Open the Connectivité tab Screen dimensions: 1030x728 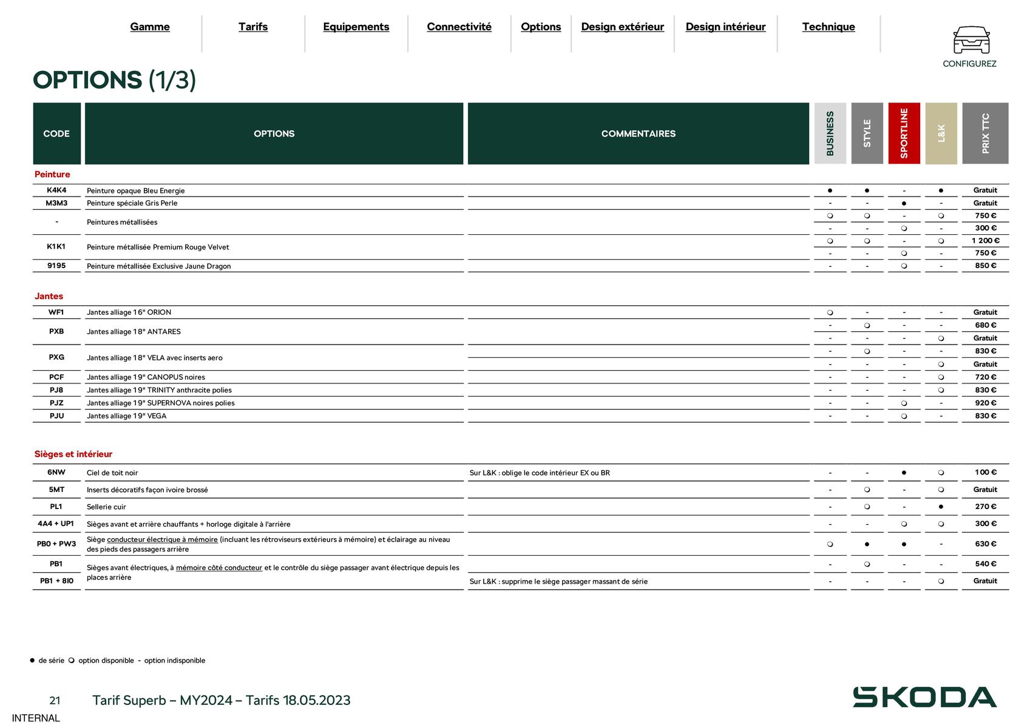[459, 27]
